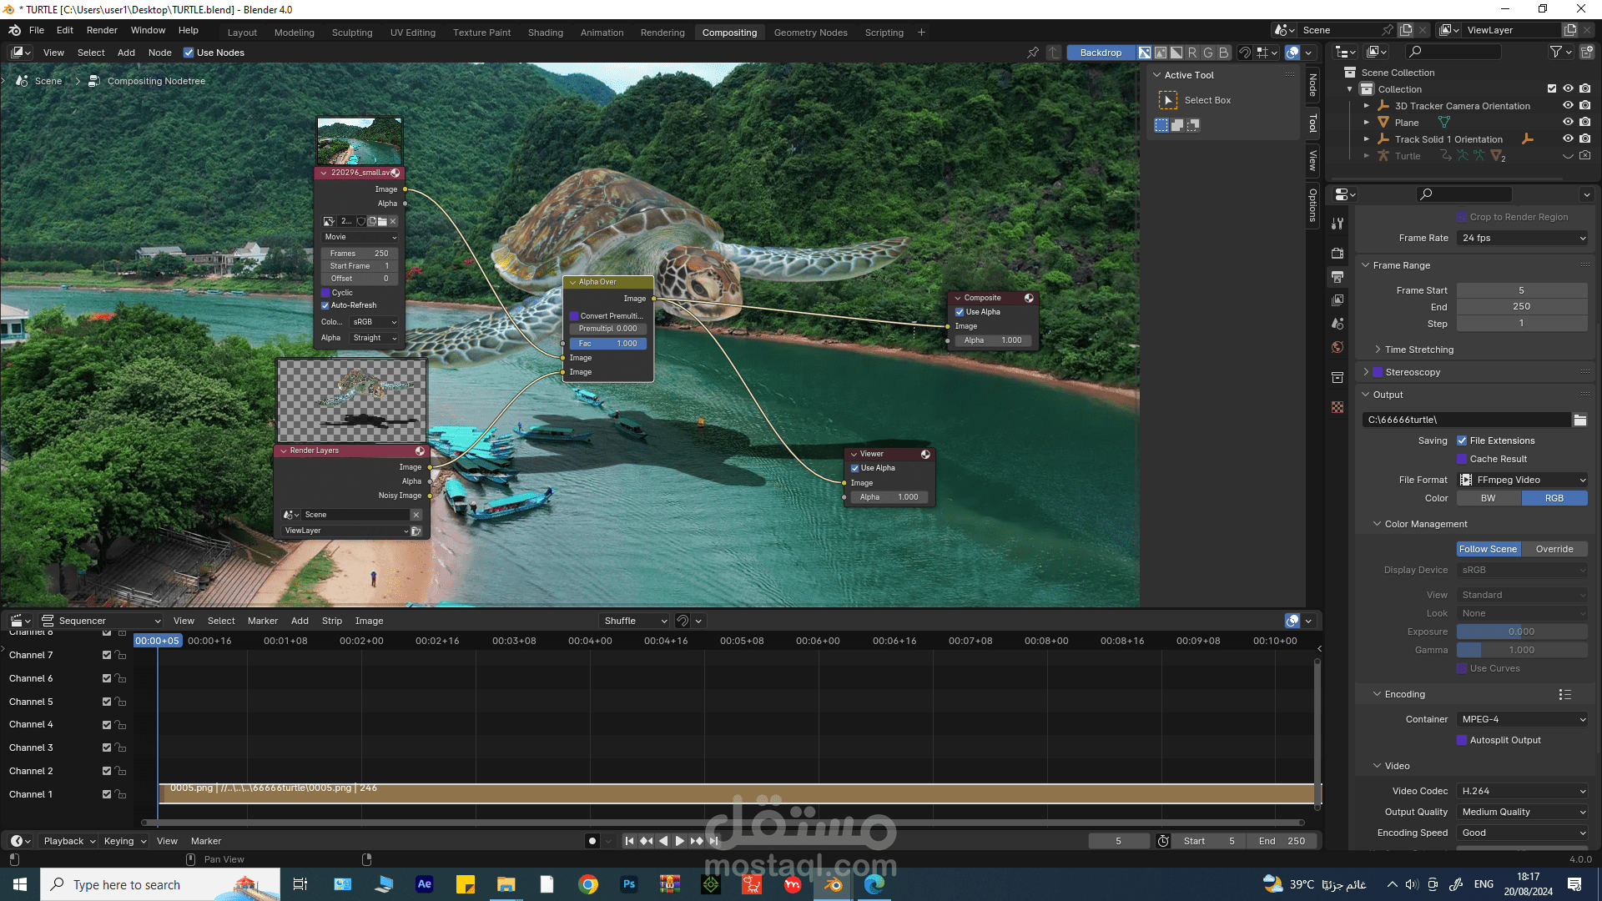Viewport: 1602px width, 901px height.
Task: Open the Frame Rate dropdown
Action: click(x=1523, y=238)
